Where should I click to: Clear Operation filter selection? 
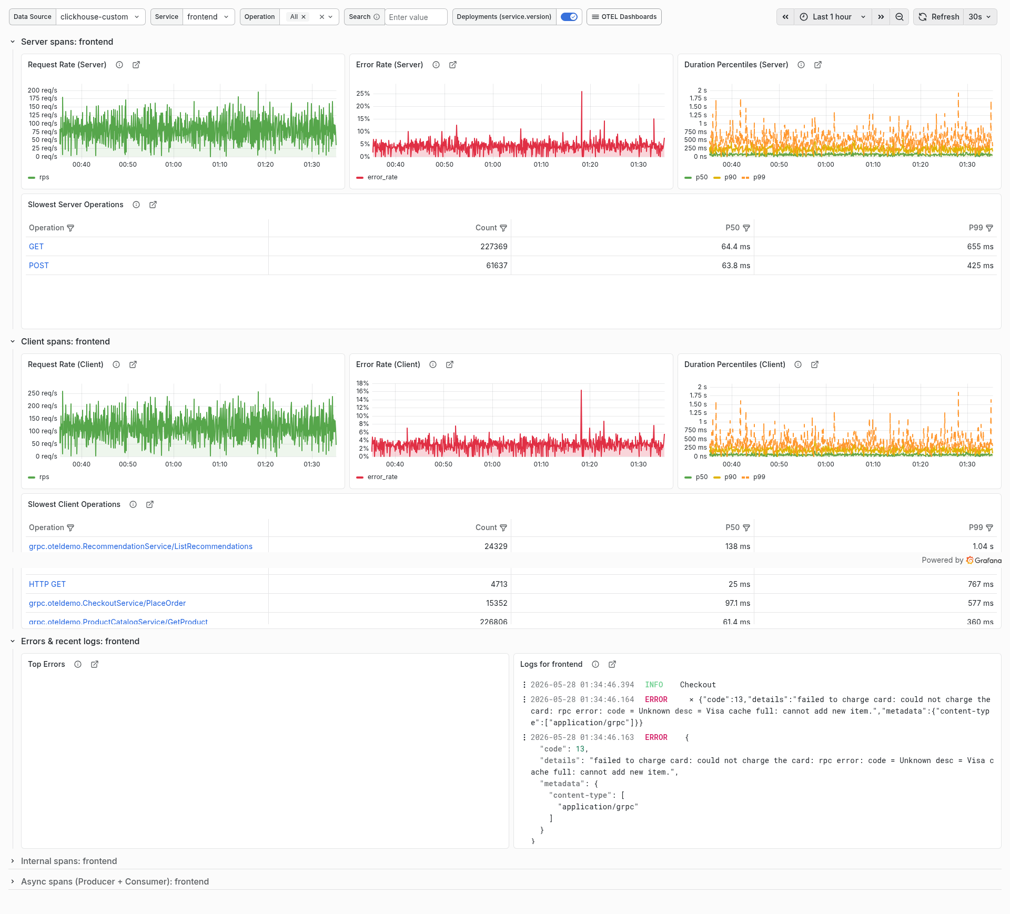coord(322,17)
